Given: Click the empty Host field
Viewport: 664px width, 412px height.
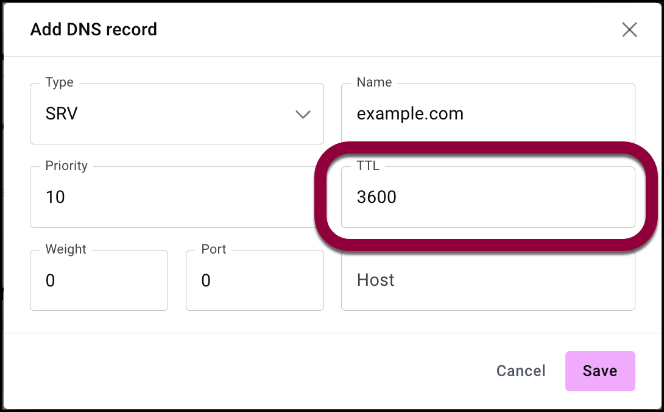Looking at the screenshot, I should coord(488,280).
